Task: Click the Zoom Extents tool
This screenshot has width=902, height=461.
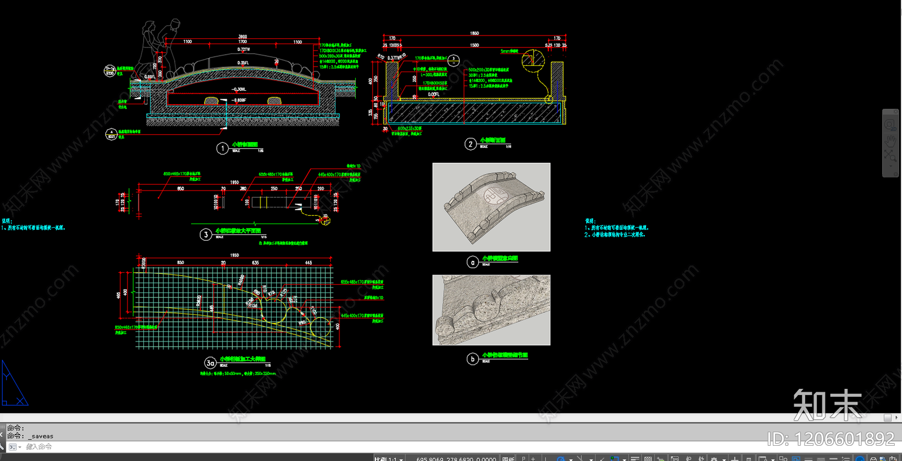Action: coord(890,154)
